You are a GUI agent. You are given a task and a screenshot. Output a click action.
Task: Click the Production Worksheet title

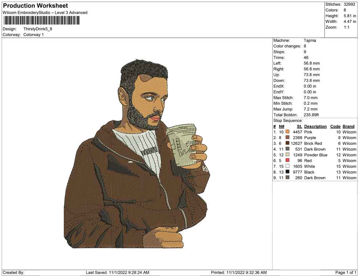(36, 6)
